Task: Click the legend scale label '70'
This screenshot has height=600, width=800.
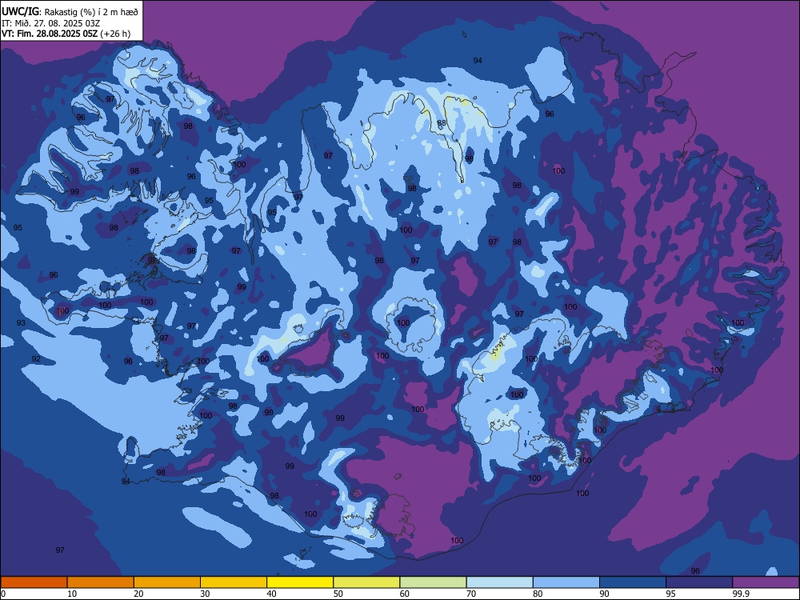Action: click(x=471, y=594)
